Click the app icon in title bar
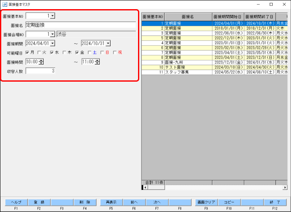291x212 pixels. 5,4
